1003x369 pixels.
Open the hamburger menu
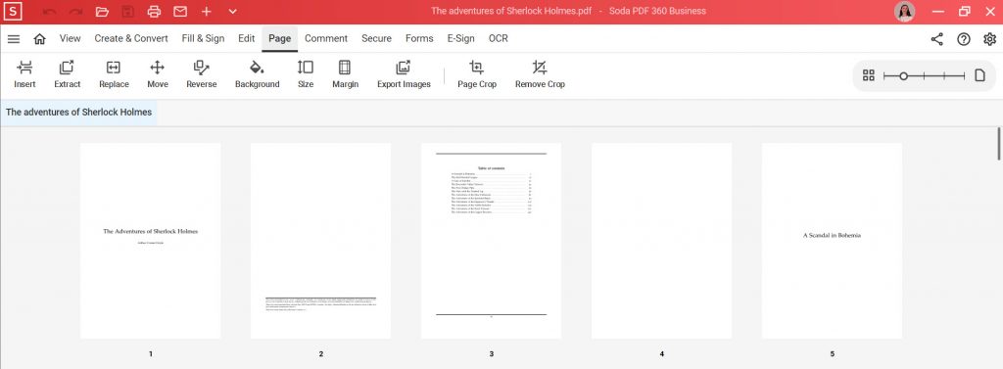14,39
